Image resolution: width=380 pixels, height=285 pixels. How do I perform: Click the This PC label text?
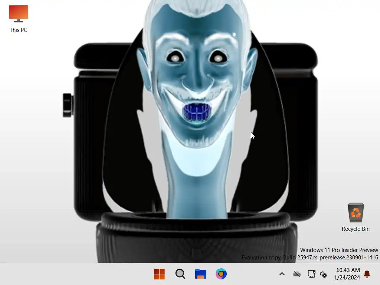(19, 30)
